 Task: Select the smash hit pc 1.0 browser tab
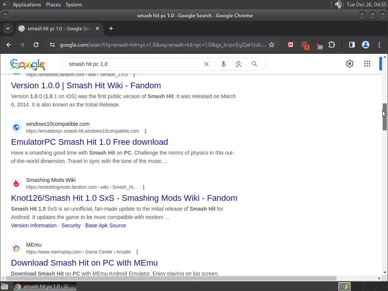tap(59, 28)
